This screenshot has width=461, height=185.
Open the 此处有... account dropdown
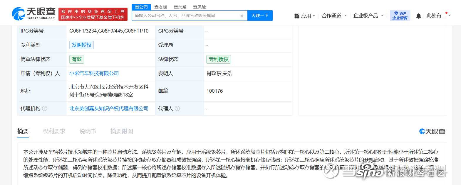tap(438, 16)
